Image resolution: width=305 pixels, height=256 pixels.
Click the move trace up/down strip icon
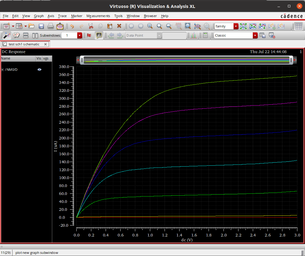[262, 26]
